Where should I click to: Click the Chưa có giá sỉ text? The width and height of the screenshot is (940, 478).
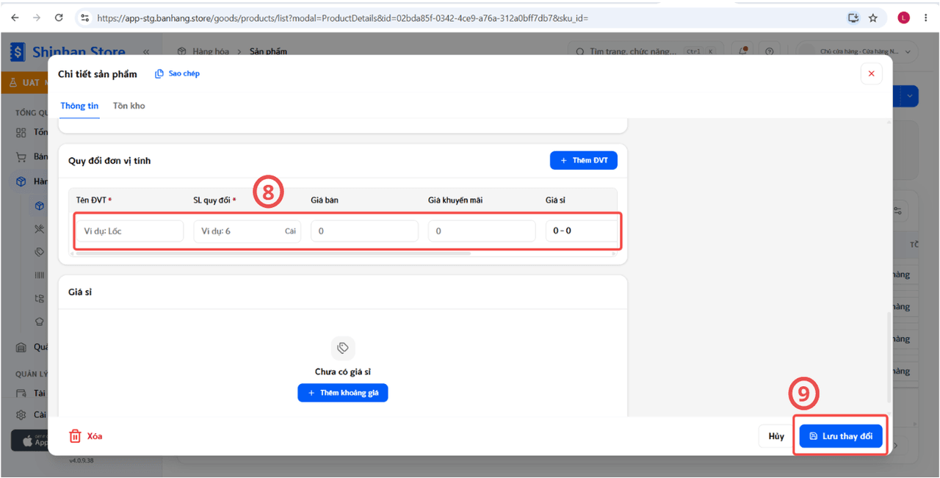tap(343, 372)
